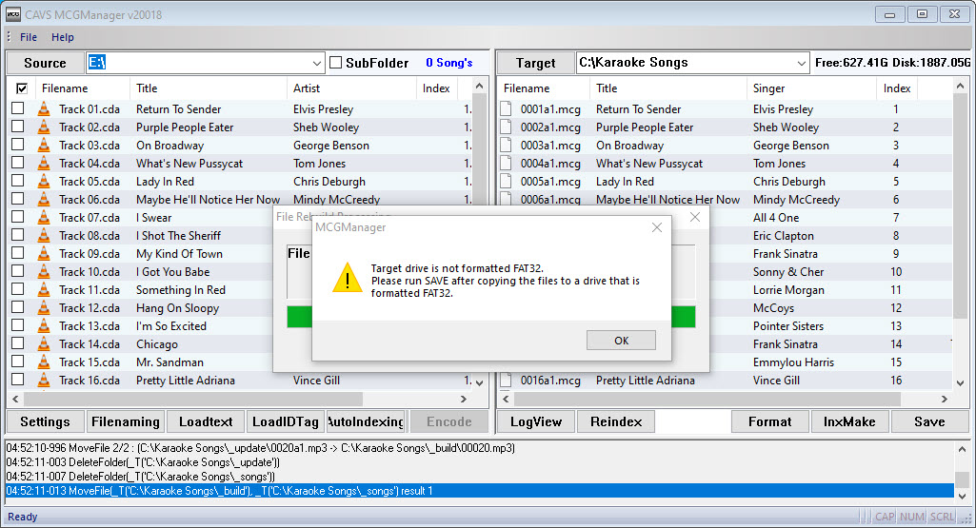Screen dimensions: 976x528
Task: Check the box for Track 03.cda
Action: click(17, 145)
